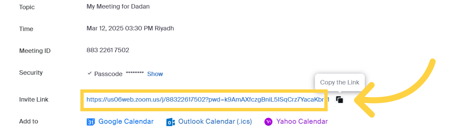The height and width of the screenshot is (134, 463).
Task: Click the "Add to" field label
Action: click(29, 121)
